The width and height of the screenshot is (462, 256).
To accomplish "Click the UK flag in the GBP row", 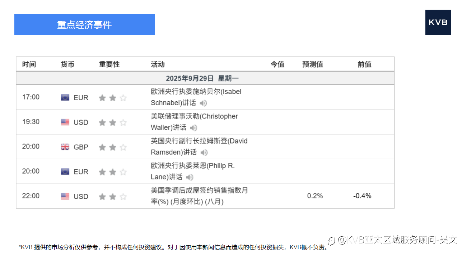I will 65,147.
